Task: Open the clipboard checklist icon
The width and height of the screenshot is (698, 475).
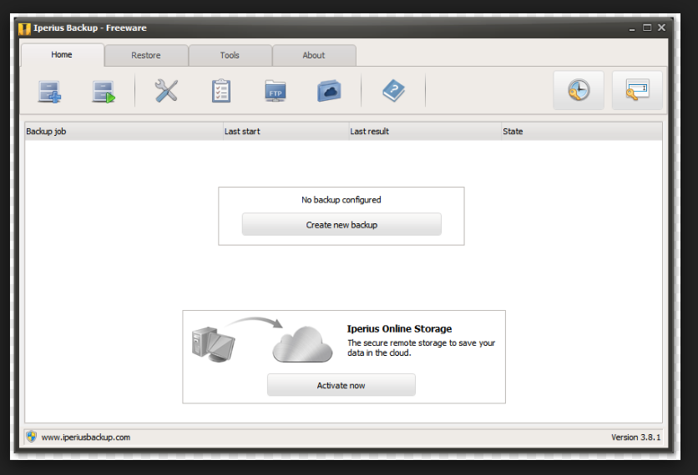Action: [x=221, y=91]
